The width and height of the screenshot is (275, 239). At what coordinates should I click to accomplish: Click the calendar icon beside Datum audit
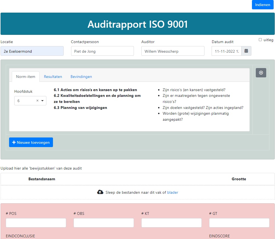tap(246, 51)
